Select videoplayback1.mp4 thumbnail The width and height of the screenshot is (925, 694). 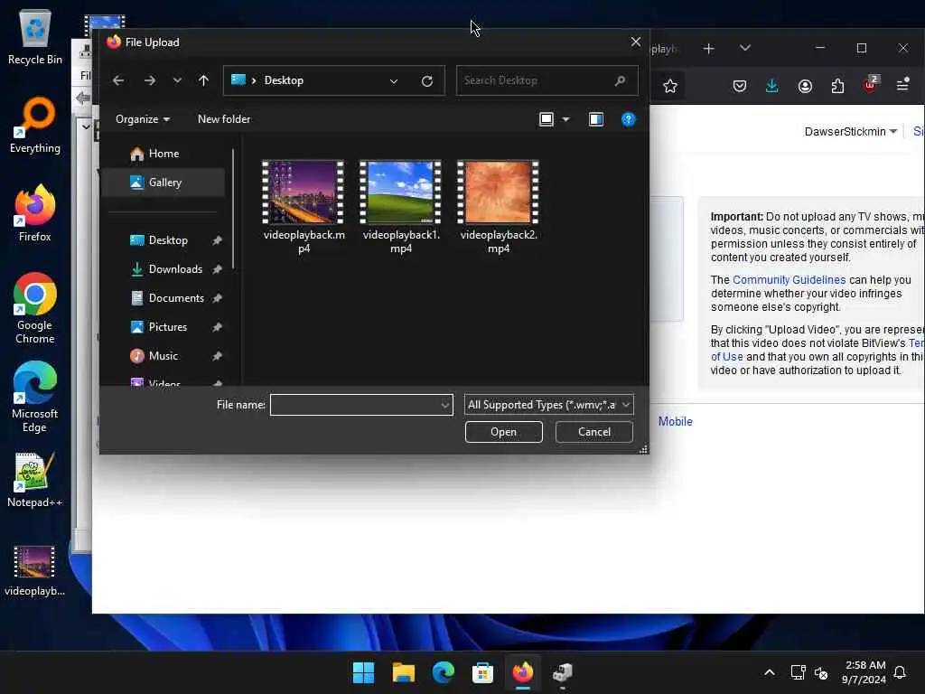point(400,192)
